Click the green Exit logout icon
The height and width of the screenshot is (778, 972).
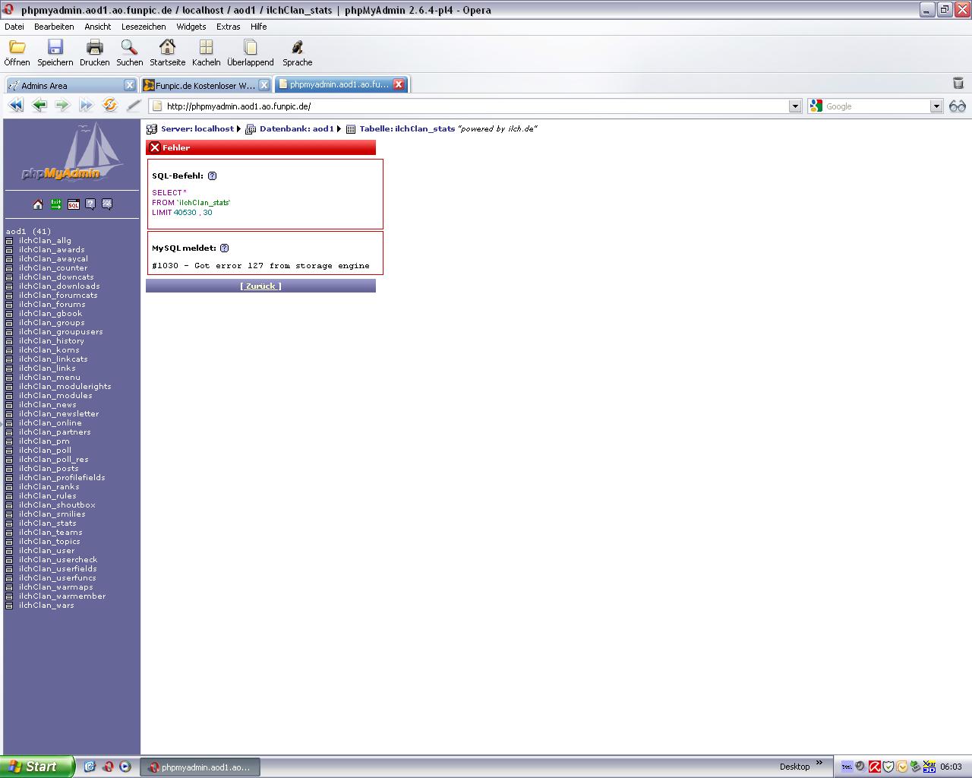tap(56, 204)
